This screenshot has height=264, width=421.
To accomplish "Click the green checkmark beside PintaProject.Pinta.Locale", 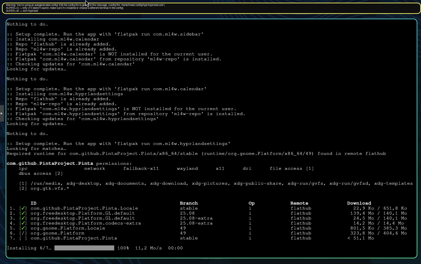I will 23,208.
